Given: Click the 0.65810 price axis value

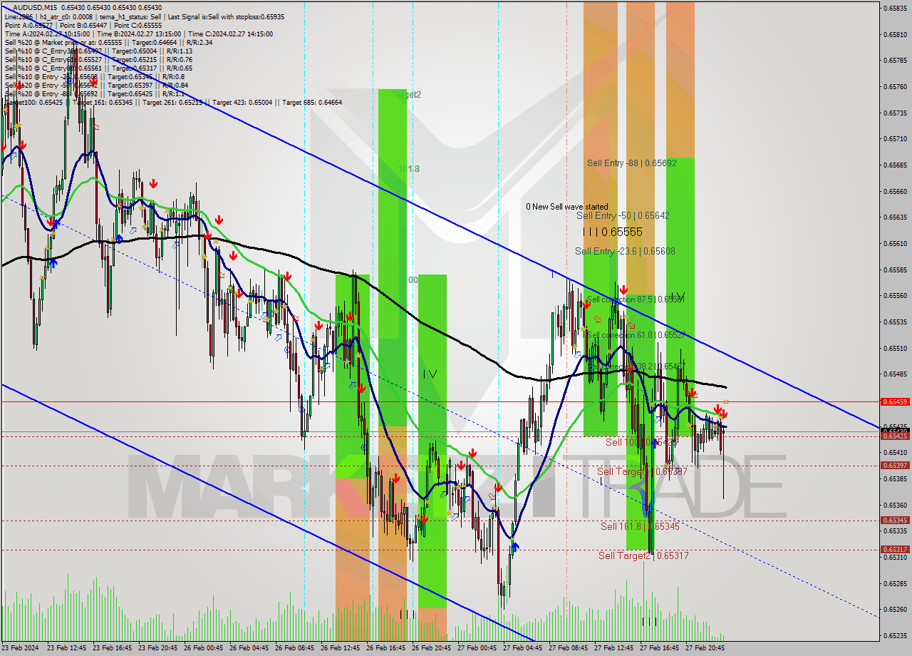Looking at the screenshot, I should 896,34.
